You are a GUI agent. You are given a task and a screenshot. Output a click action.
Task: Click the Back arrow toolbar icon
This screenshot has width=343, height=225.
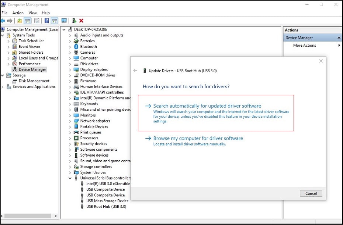(3, 21)
